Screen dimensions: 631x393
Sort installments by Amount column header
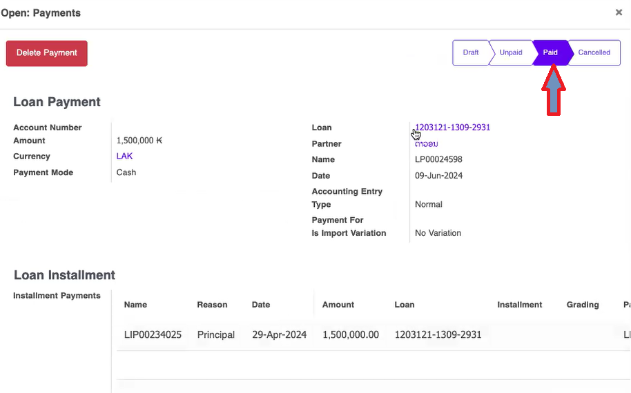[338, 305]
